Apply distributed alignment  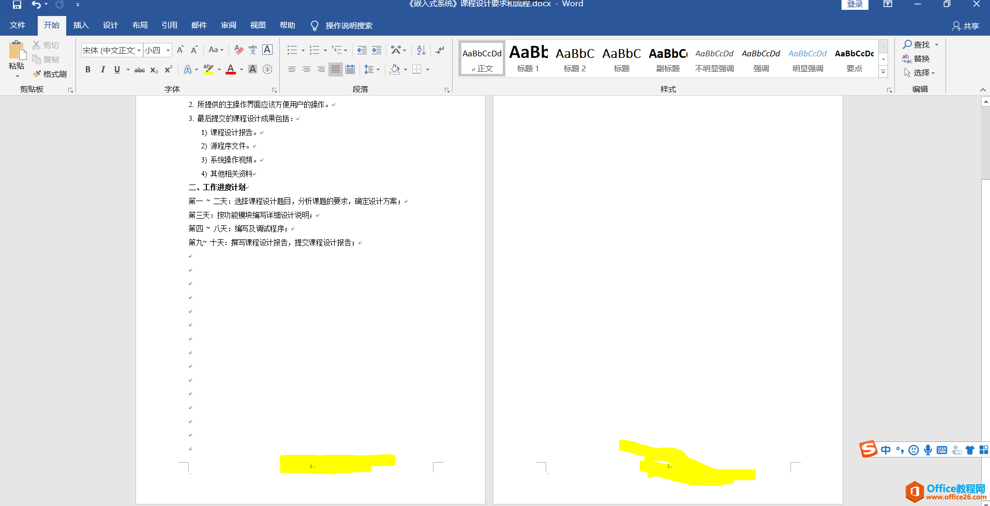coord(350,69)
